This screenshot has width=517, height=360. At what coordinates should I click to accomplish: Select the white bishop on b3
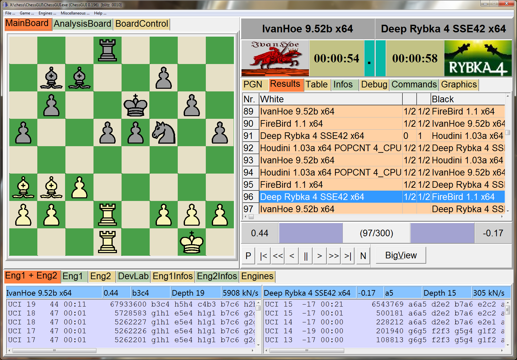point(51,187)
